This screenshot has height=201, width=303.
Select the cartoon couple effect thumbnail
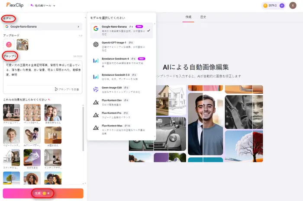point(53,178)
